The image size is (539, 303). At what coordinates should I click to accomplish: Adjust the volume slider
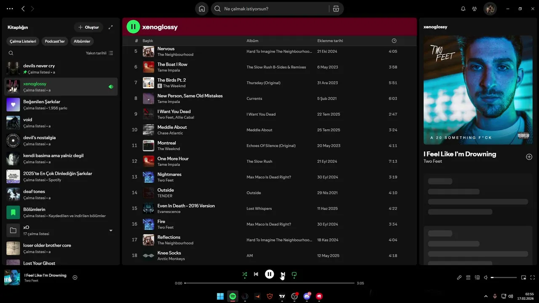pyautogui.click(x=504, y=278)
